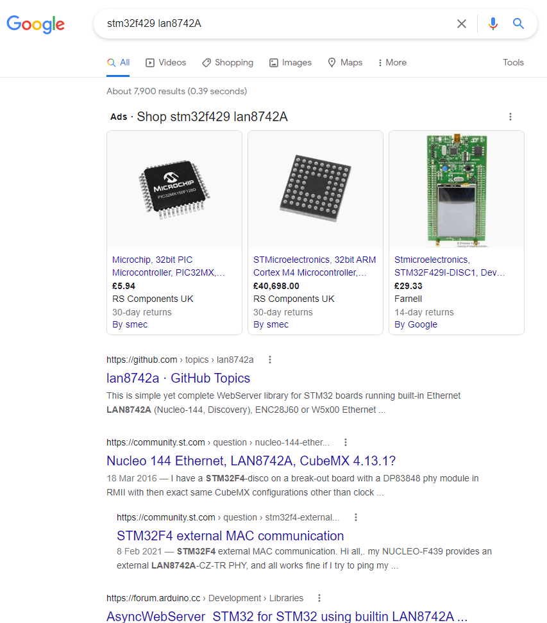
Task: Open Microchip 32bit PIC Microcontroller ad link
Action: pyautogui.click(x=169, y=266)
